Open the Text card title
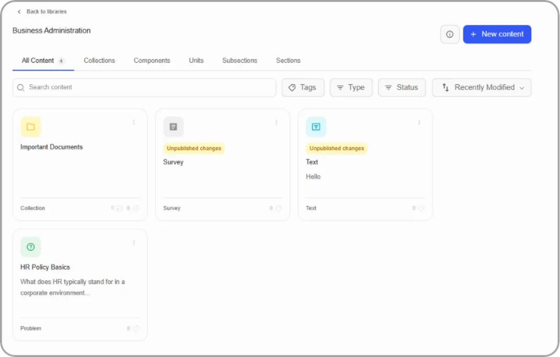The height and width of the screenshot is (357, 560). 312,162
